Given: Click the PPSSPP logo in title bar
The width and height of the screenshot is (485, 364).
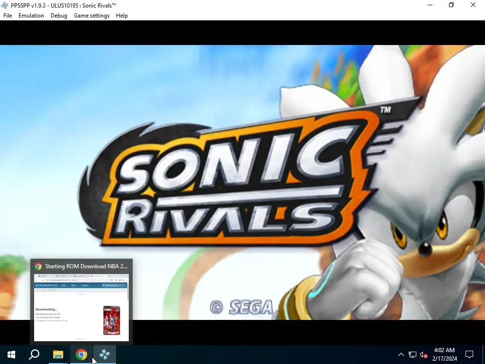Looking at the screenshot, I should click(x=5, y=5).
